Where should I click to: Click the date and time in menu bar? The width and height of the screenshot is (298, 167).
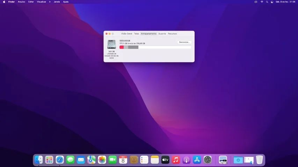pyautogui.click(x=285, y=2)
